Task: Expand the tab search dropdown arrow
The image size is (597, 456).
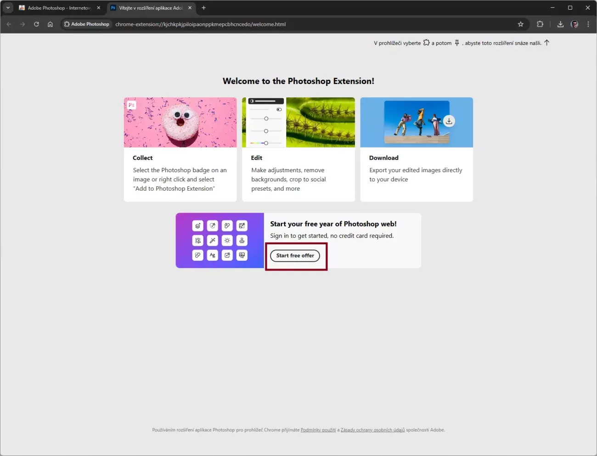Action: (8, 8)
